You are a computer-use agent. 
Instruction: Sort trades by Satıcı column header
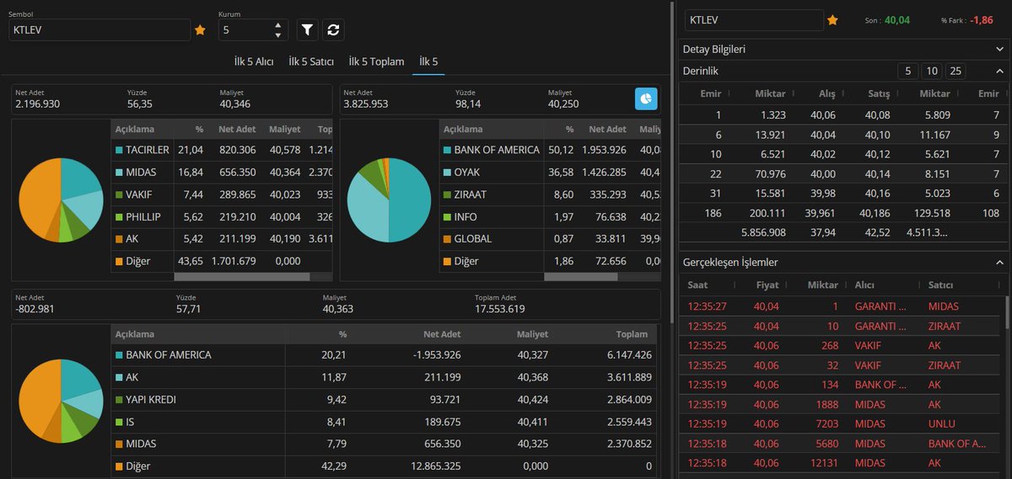tap(940, 285)
